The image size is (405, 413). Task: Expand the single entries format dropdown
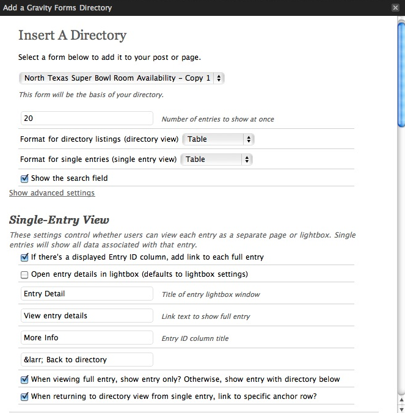click(x=216, y=159)
